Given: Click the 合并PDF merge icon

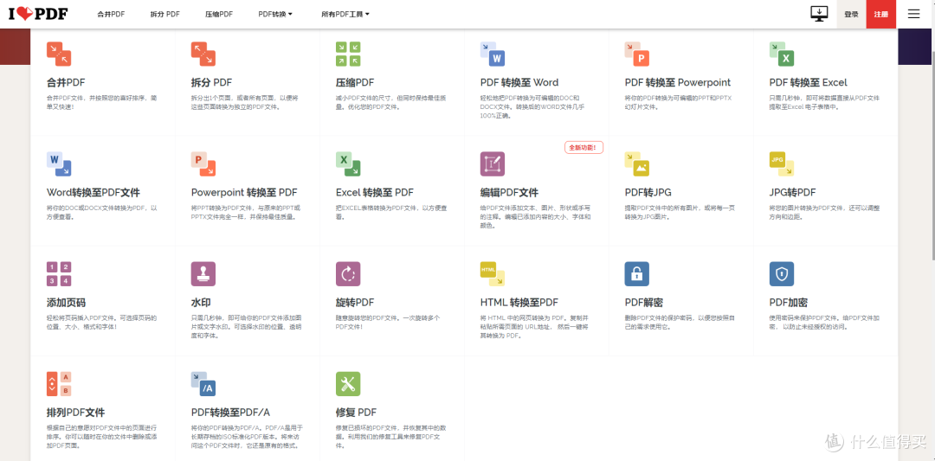Looking at the screenshot, I should click(59, 54).
